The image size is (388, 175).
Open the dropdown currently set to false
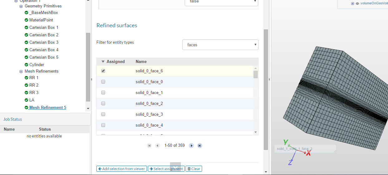(221, 2)
